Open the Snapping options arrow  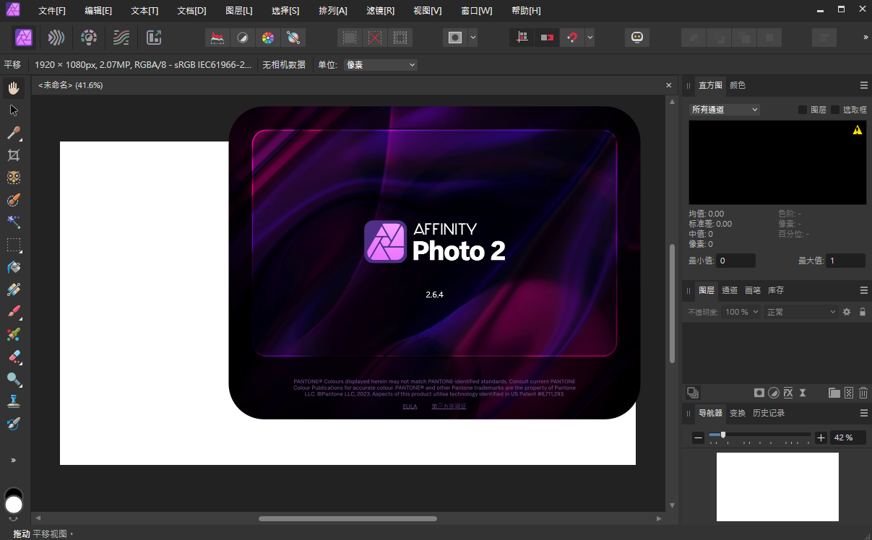click(590, 38)
